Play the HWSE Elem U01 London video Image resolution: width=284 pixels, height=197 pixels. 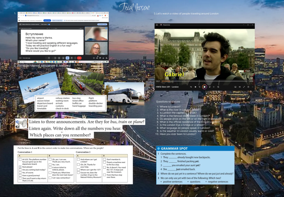tap(204, 87)
